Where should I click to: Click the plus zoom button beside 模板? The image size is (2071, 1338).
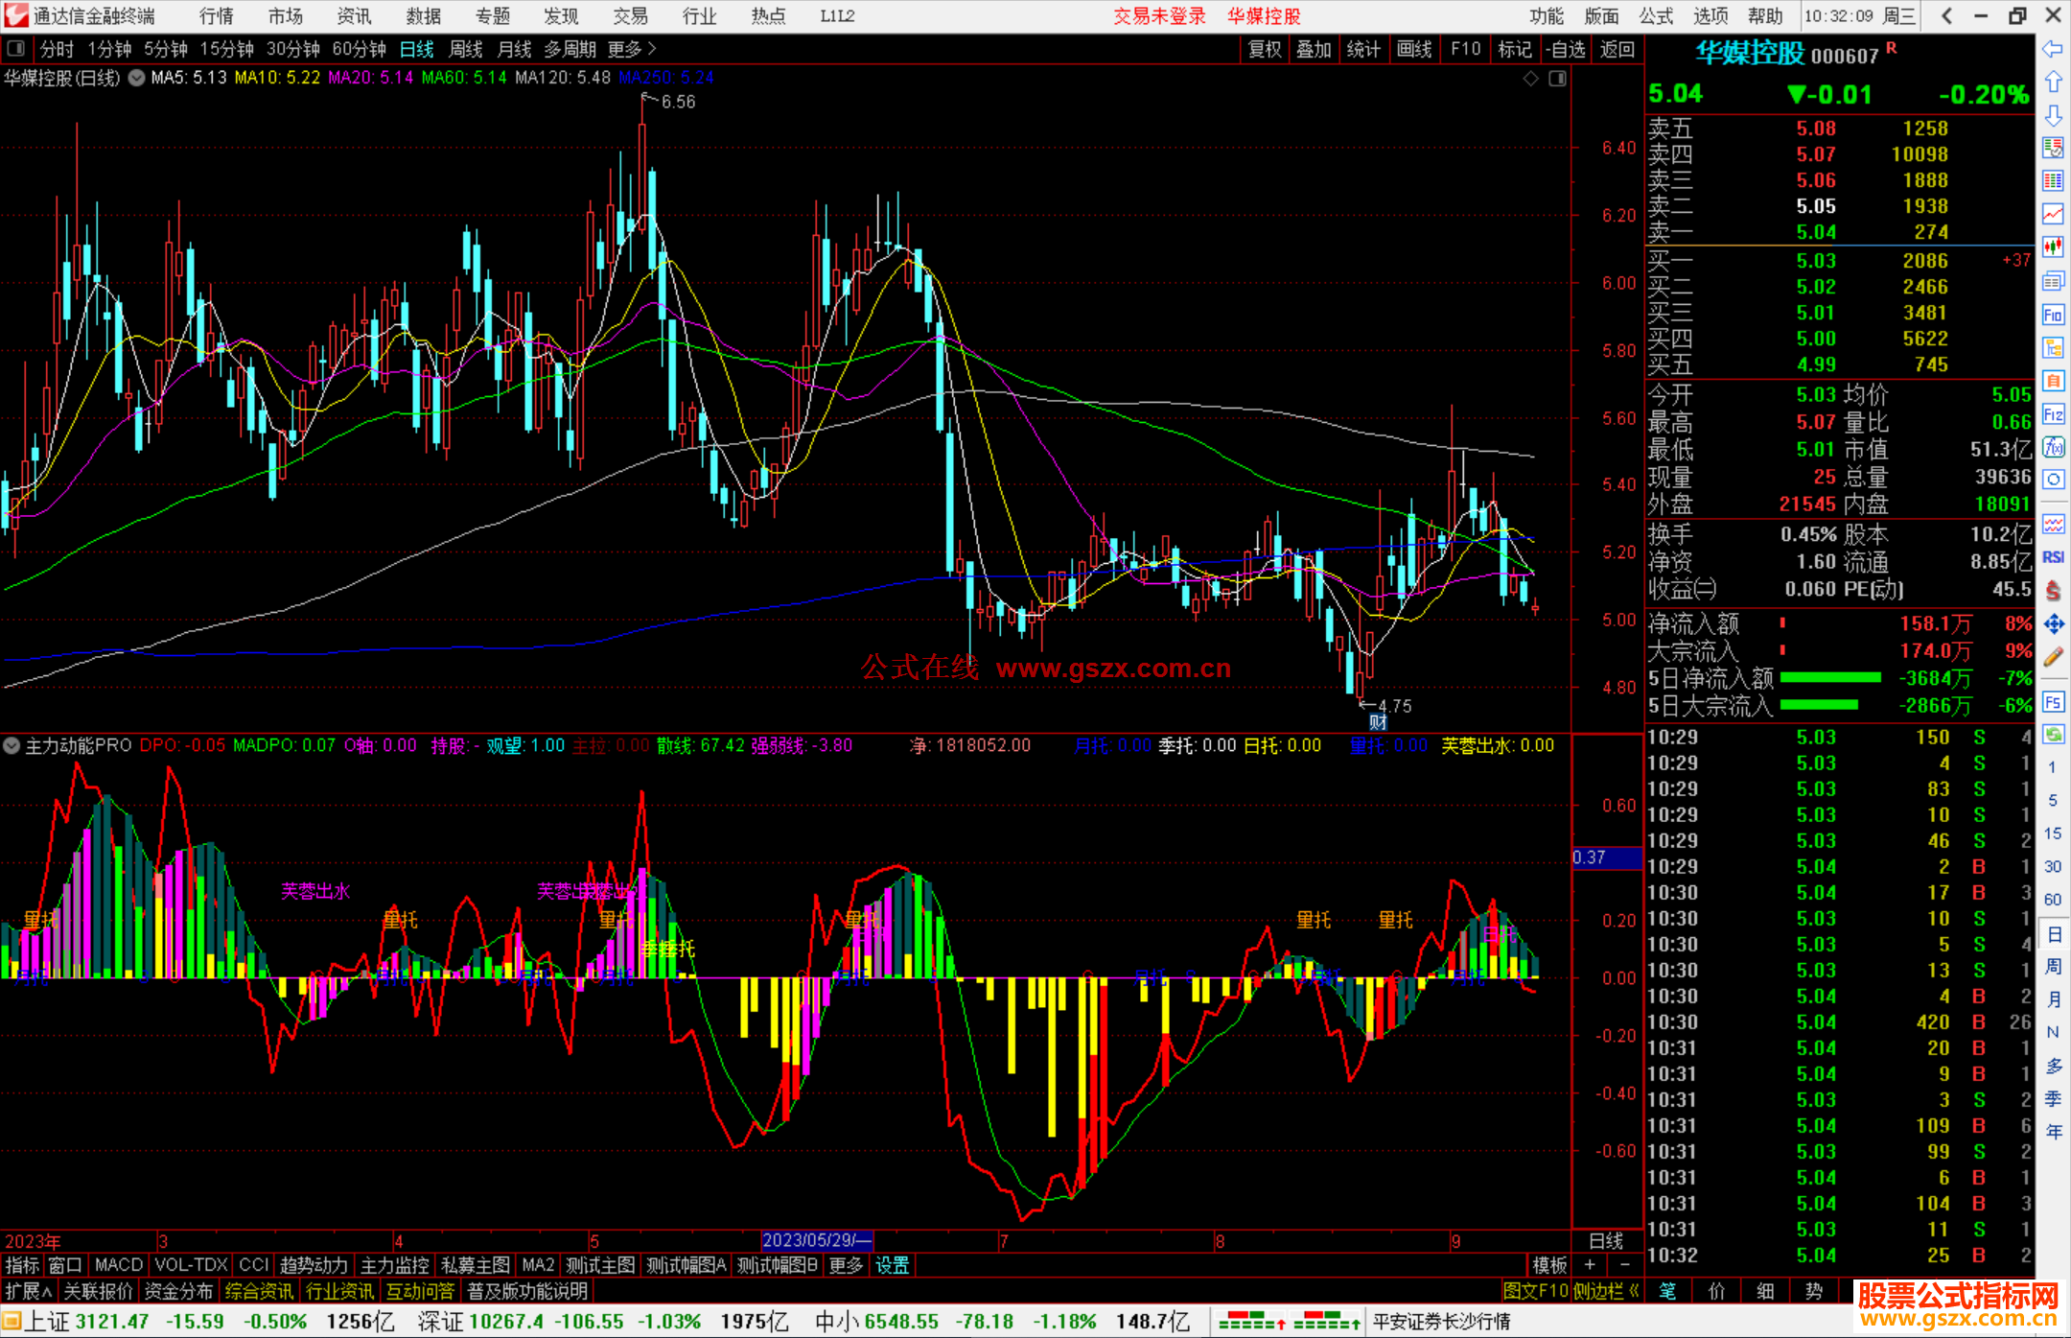[1590, 1265]
